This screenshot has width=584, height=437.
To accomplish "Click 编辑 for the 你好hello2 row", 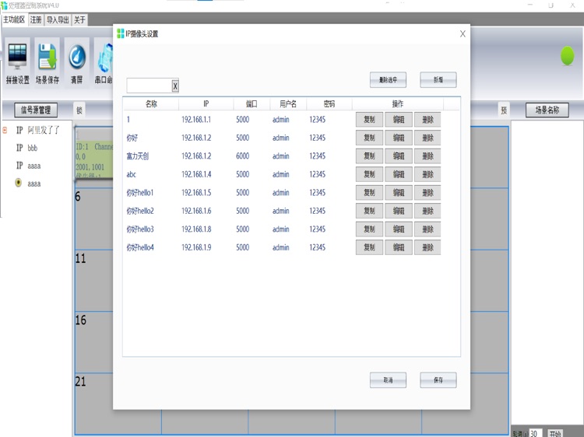I will [399, 211].
